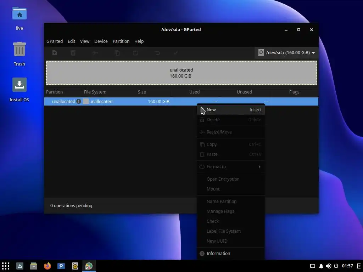Click the New partition toolbar icon

point(55,53)
